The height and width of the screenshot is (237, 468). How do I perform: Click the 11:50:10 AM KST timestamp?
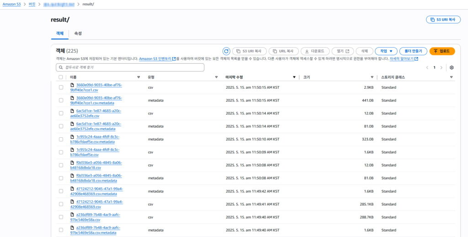click(252, 139)
